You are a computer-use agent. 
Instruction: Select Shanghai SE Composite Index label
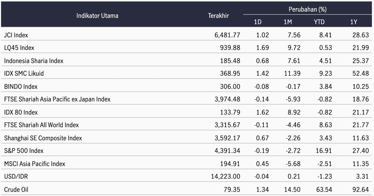(43, 138)
